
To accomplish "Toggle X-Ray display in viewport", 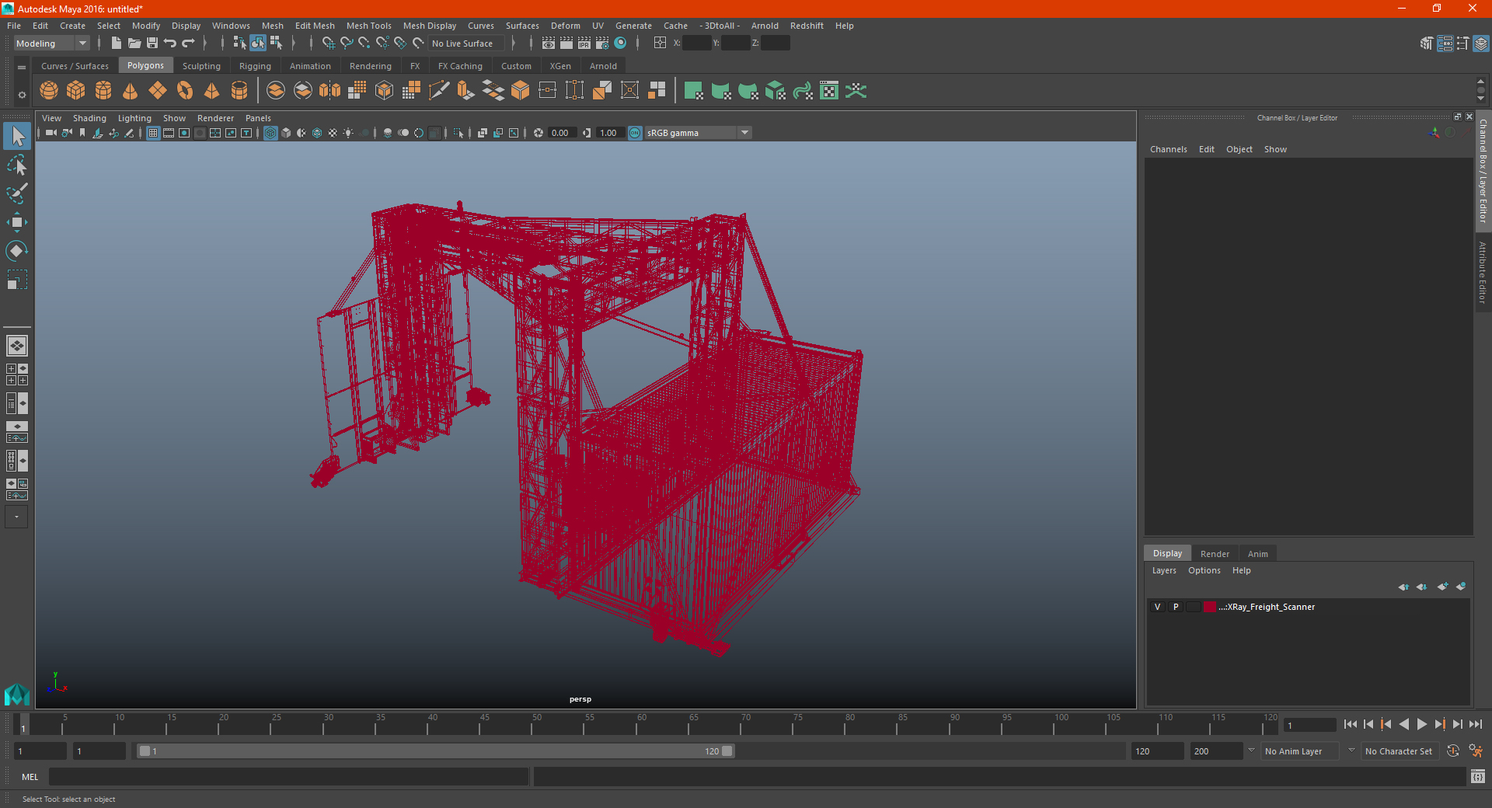I will click(x=483, y=133).
